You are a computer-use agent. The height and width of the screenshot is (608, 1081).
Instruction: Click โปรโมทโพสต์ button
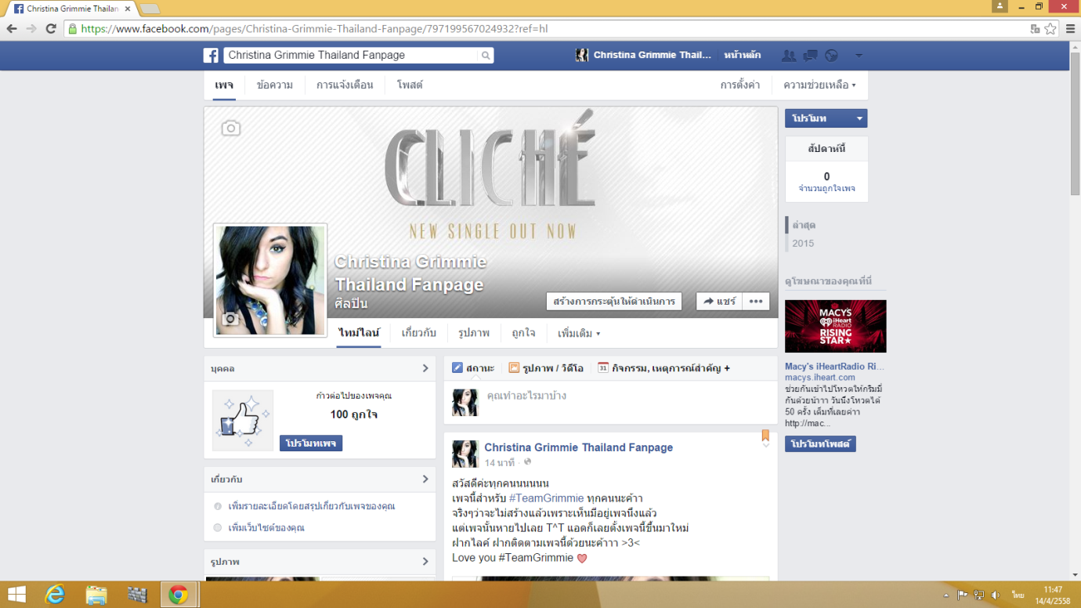(820, 443)
